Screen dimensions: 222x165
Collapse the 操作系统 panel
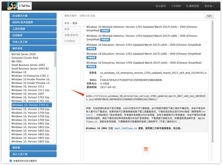(33, 49)
